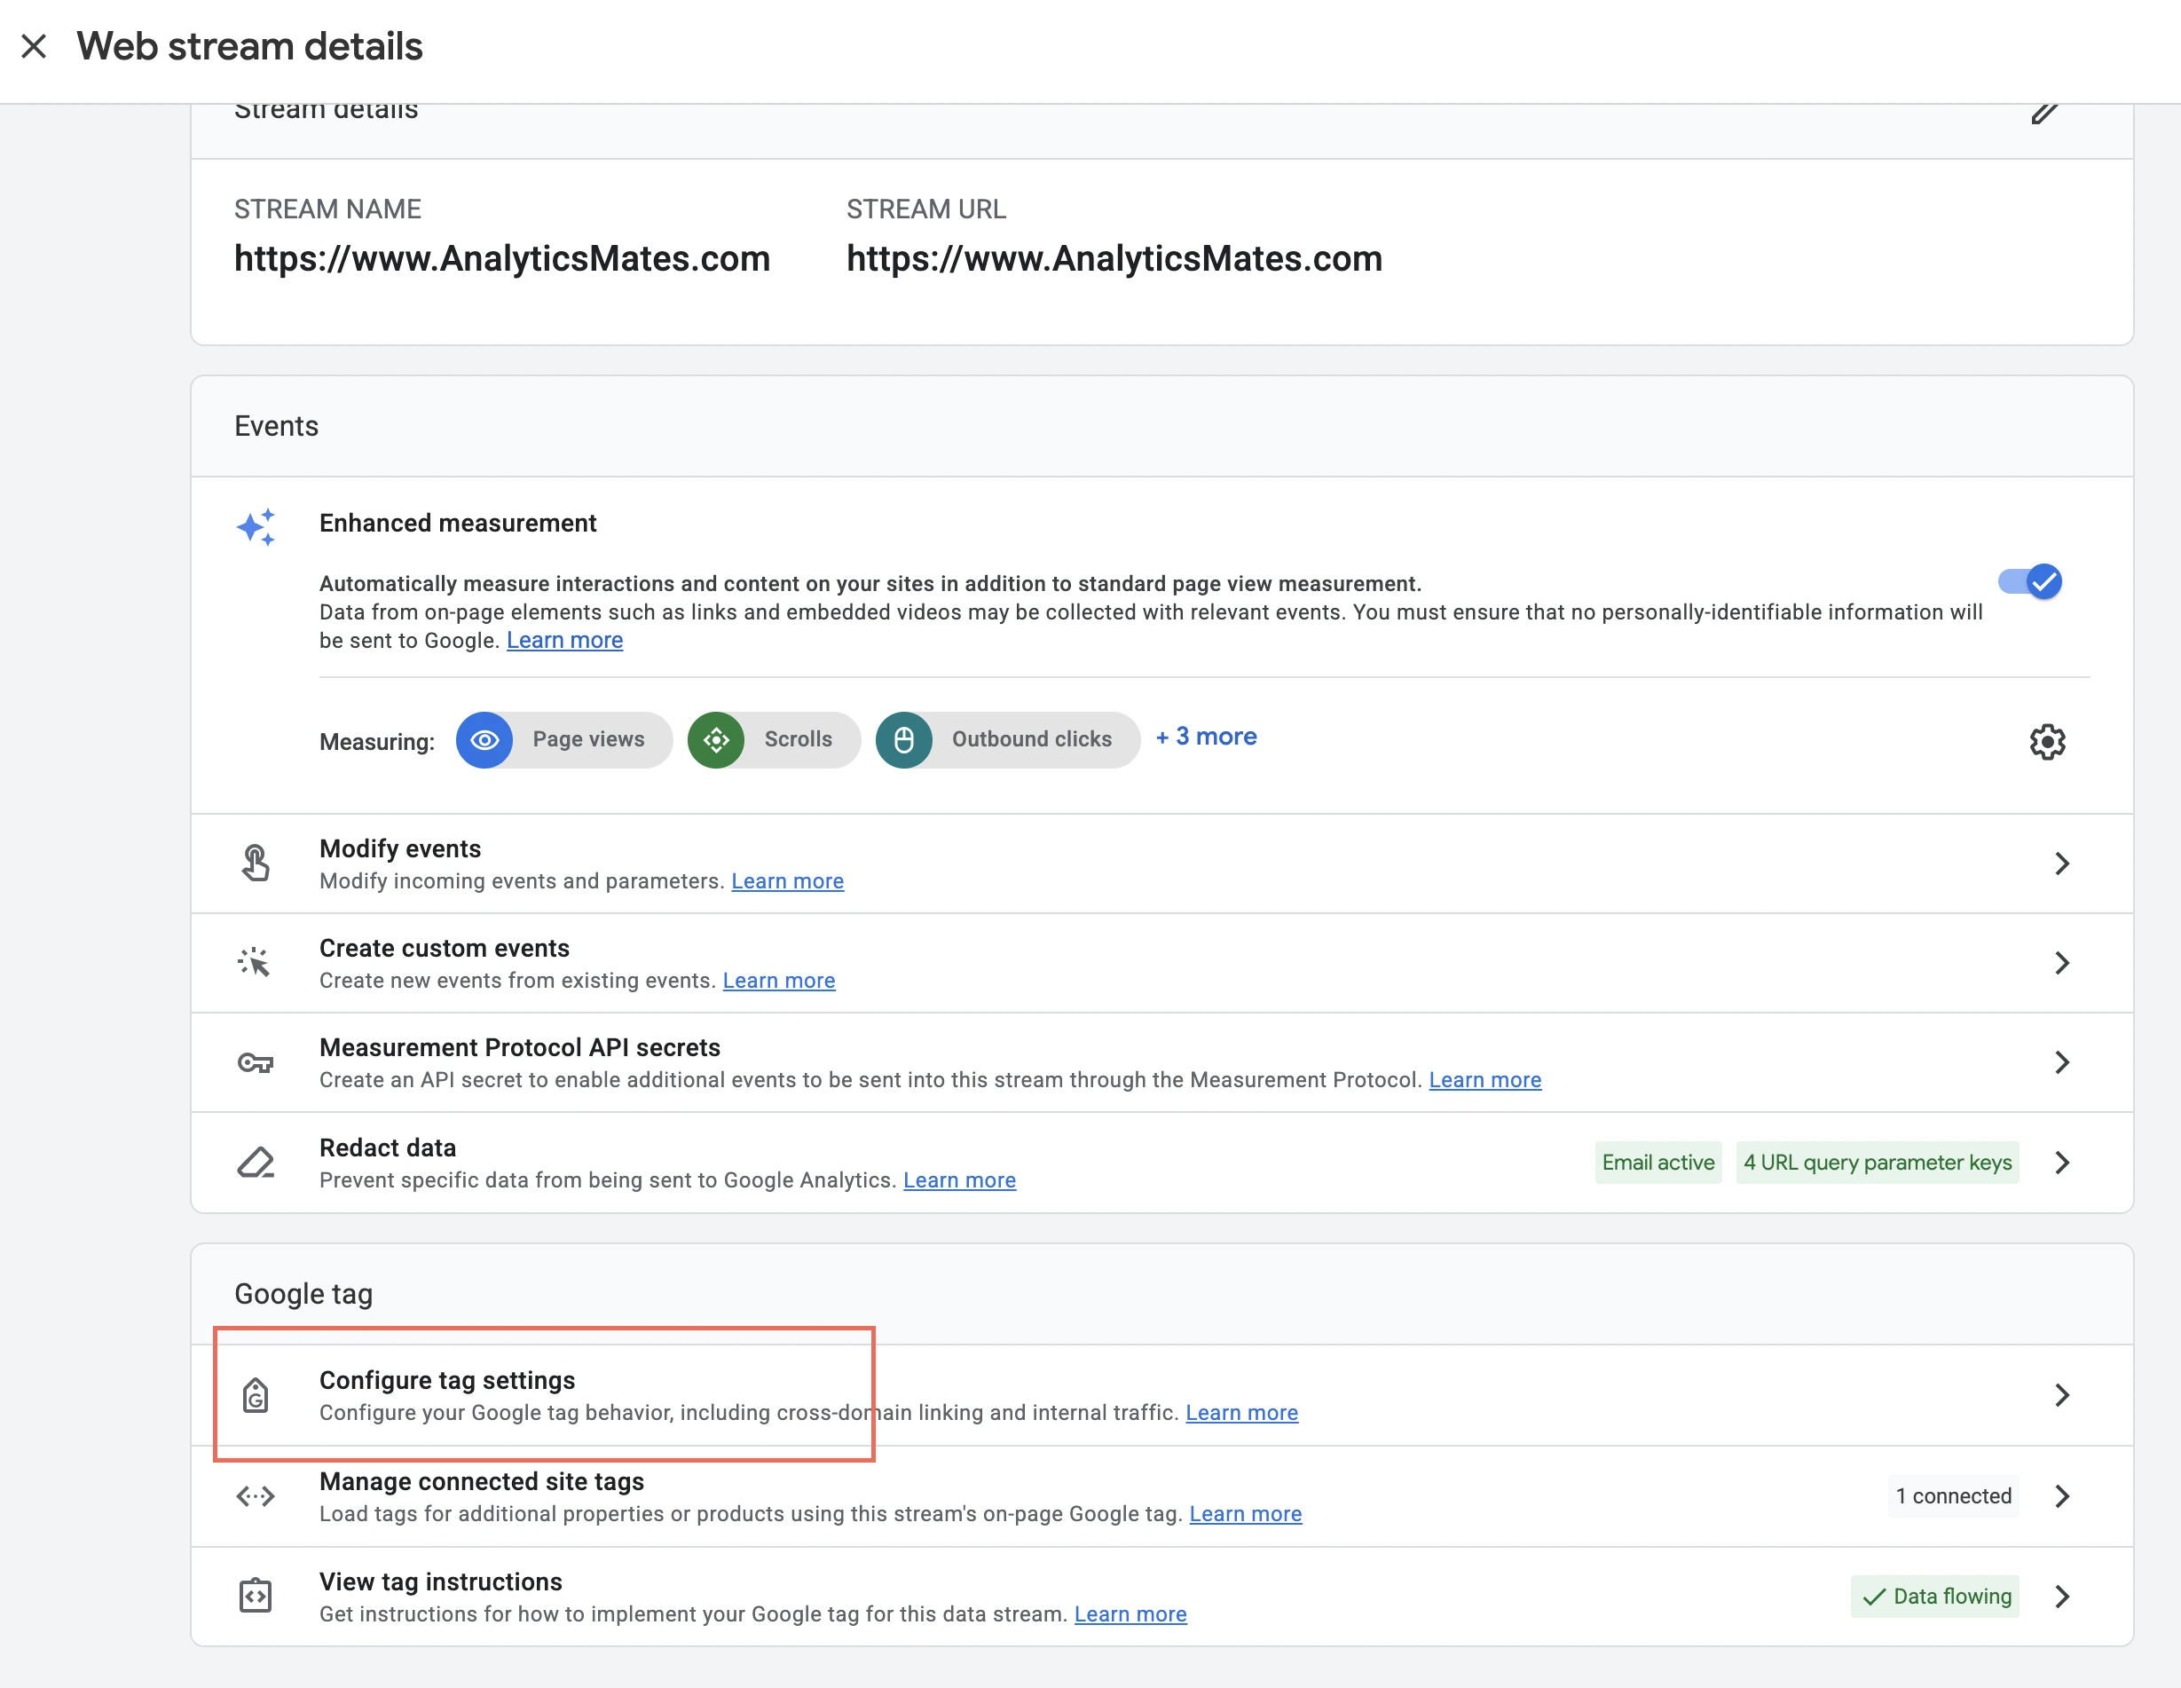Close the Web stream details panel
The image size is (2181, 1688).
(x=34, y=46)
